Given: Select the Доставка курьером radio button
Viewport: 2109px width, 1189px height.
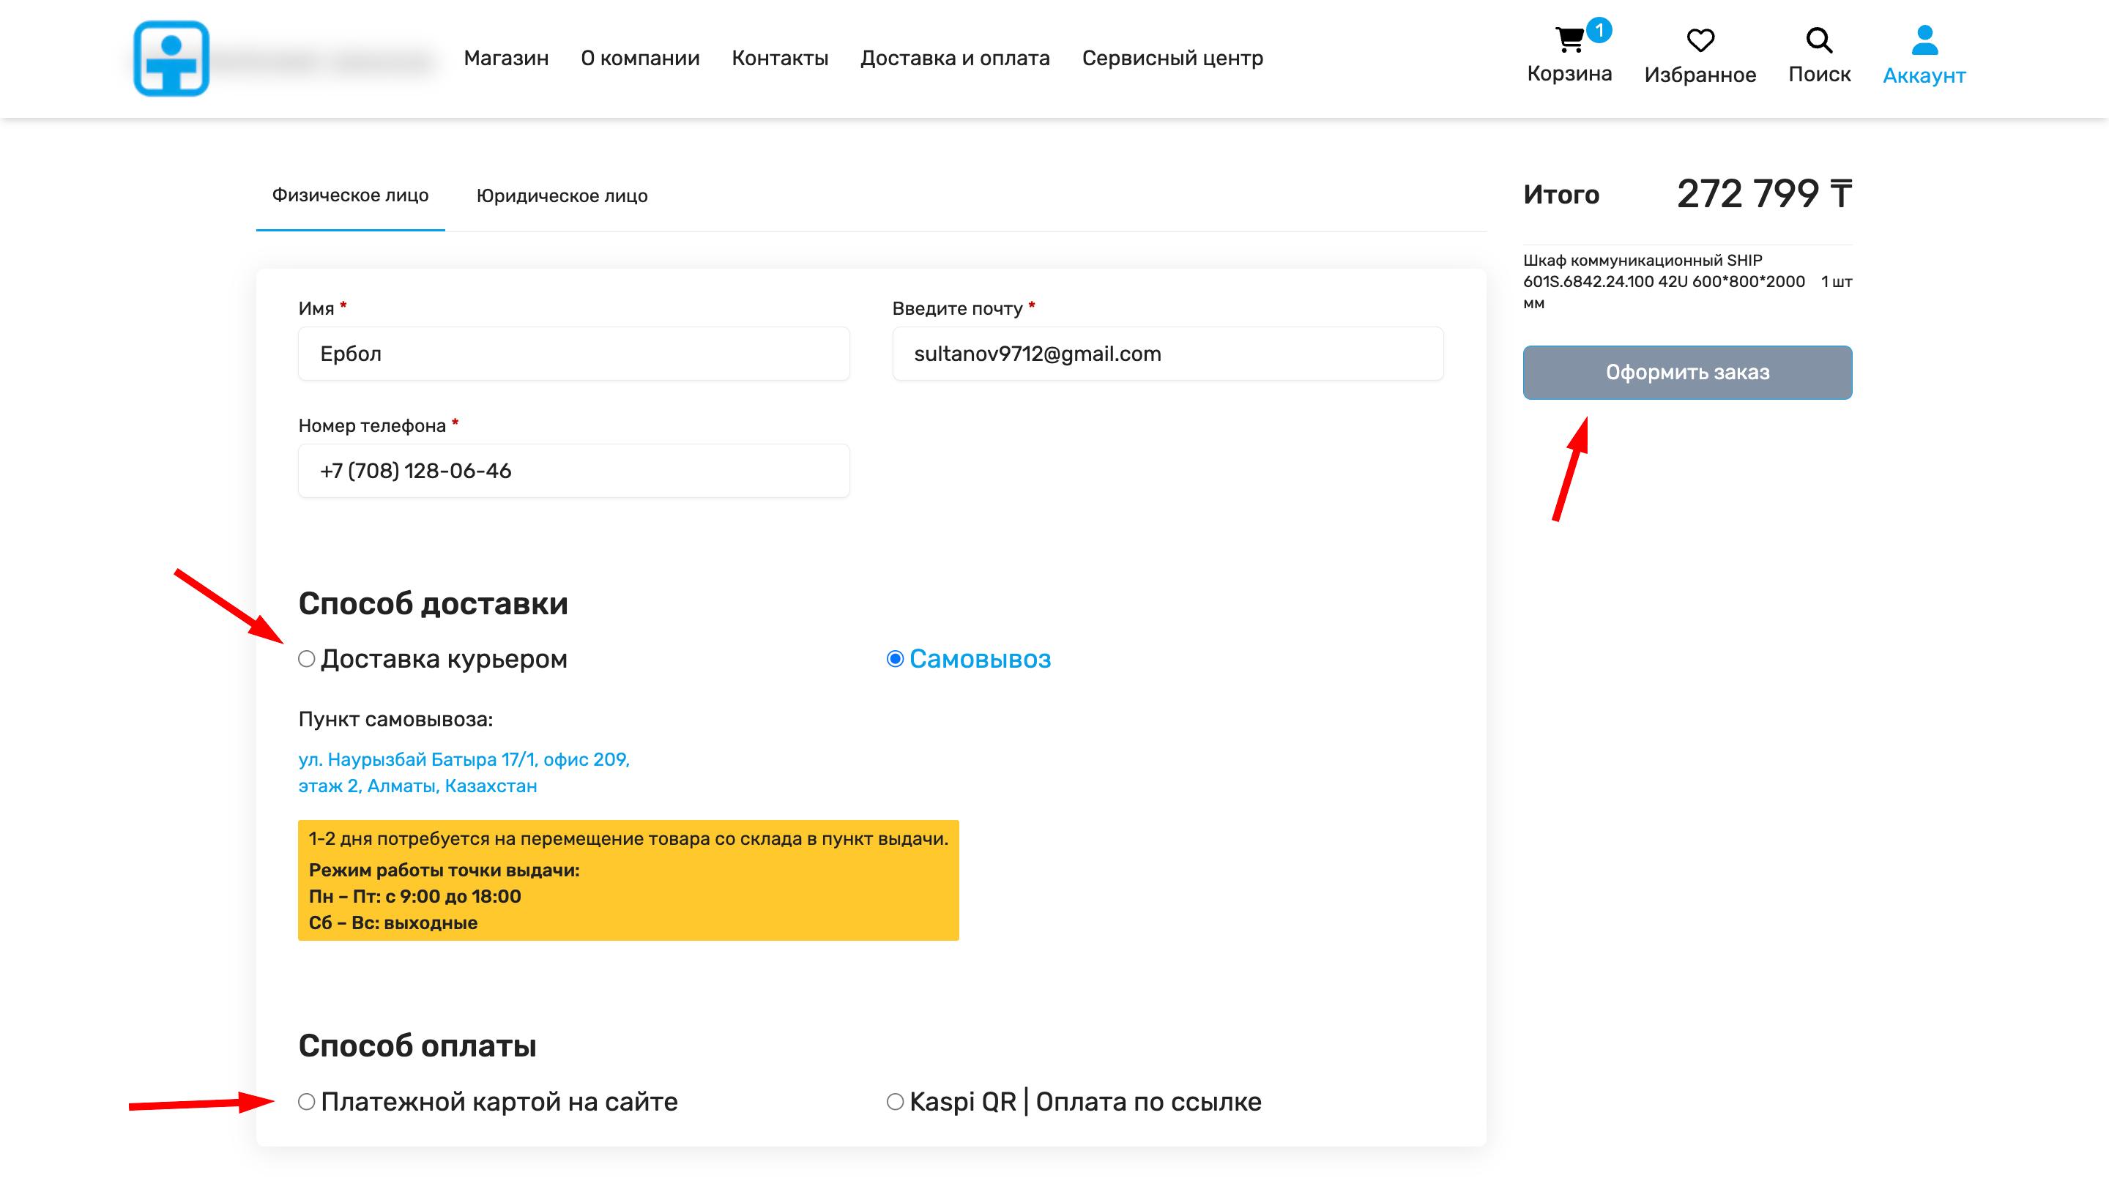Looking at the screenshot, I should click(306, 659).
